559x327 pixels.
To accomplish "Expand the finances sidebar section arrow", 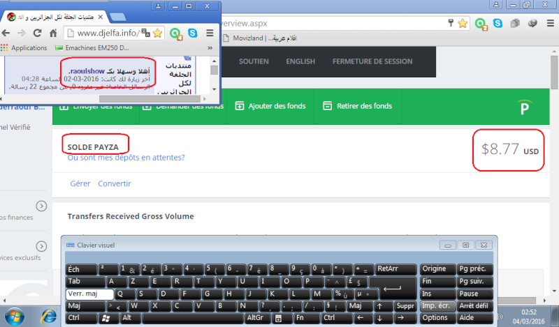I will point(41,206).
